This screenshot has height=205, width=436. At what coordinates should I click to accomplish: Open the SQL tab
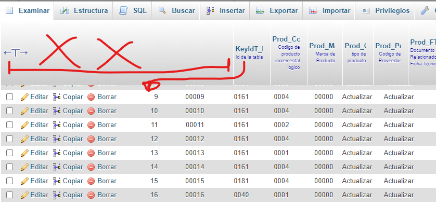(132, 10)
